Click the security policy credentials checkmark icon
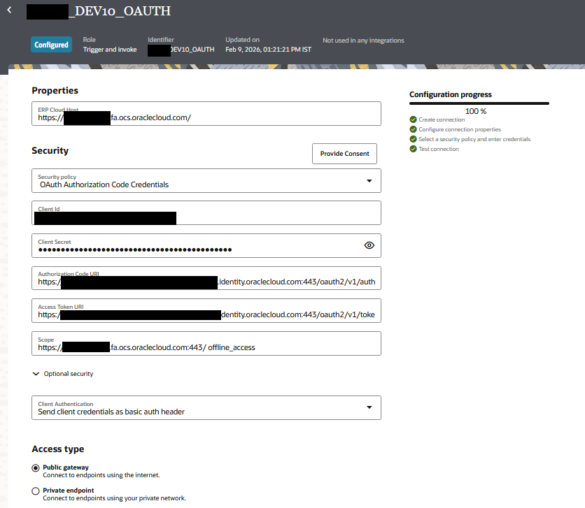The height and width of the screenshot is (508, 585). (414, 139)
